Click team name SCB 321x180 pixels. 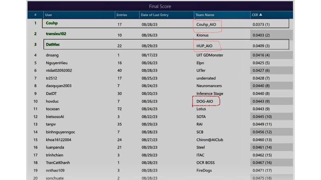200,132
